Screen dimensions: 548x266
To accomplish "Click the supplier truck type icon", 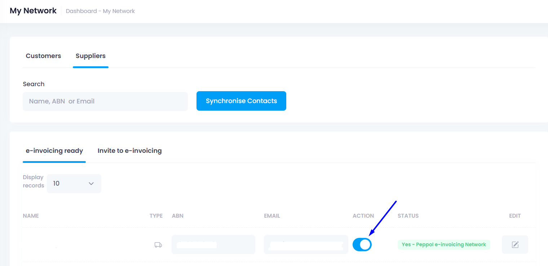I will 158,245.
